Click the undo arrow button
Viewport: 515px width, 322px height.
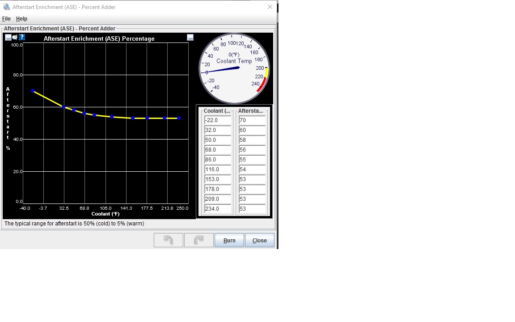[169, 240]
